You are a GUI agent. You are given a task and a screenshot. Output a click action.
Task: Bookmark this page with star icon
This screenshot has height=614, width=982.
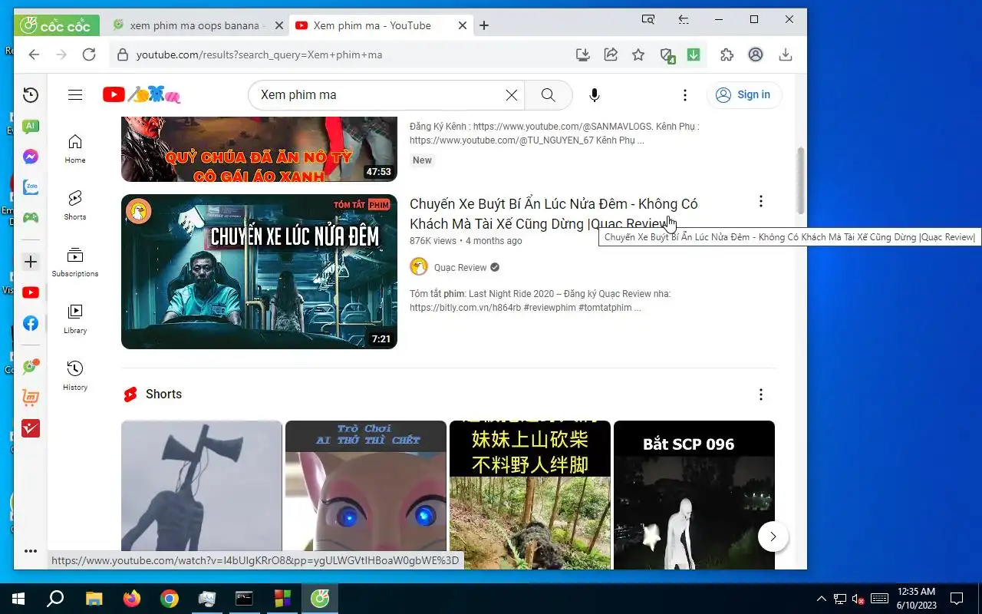coord(638,54)
